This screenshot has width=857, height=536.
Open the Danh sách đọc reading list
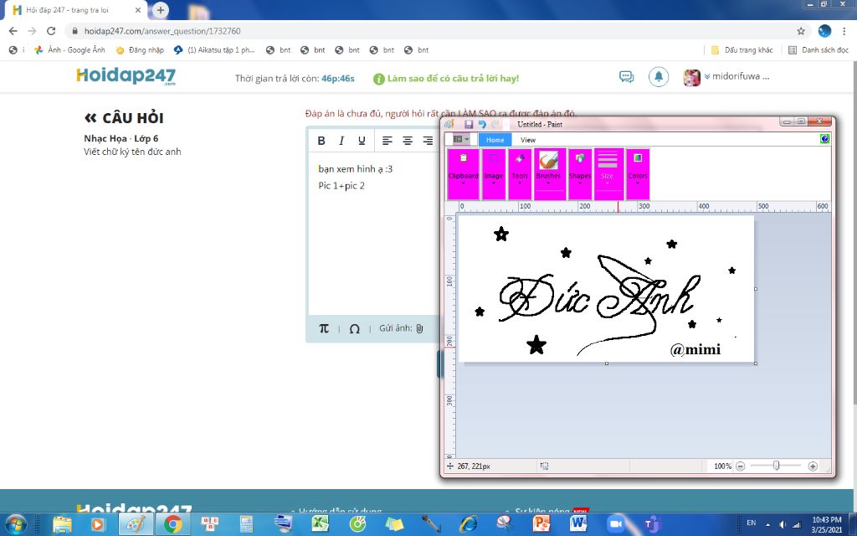(819, 49)
